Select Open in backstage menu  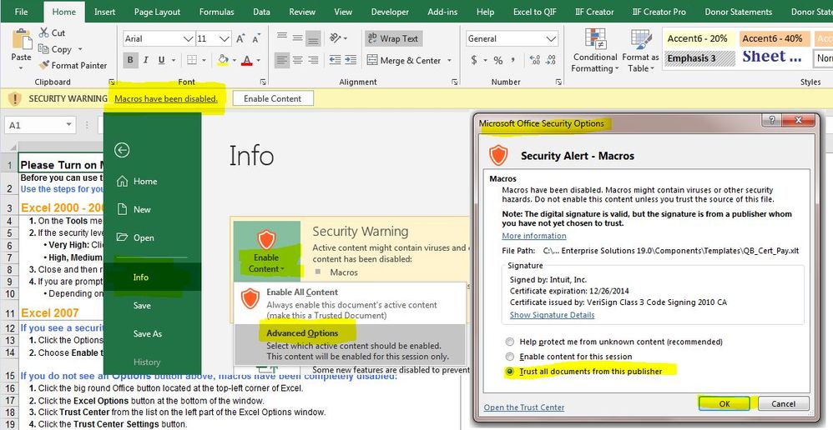click(152, 237)
